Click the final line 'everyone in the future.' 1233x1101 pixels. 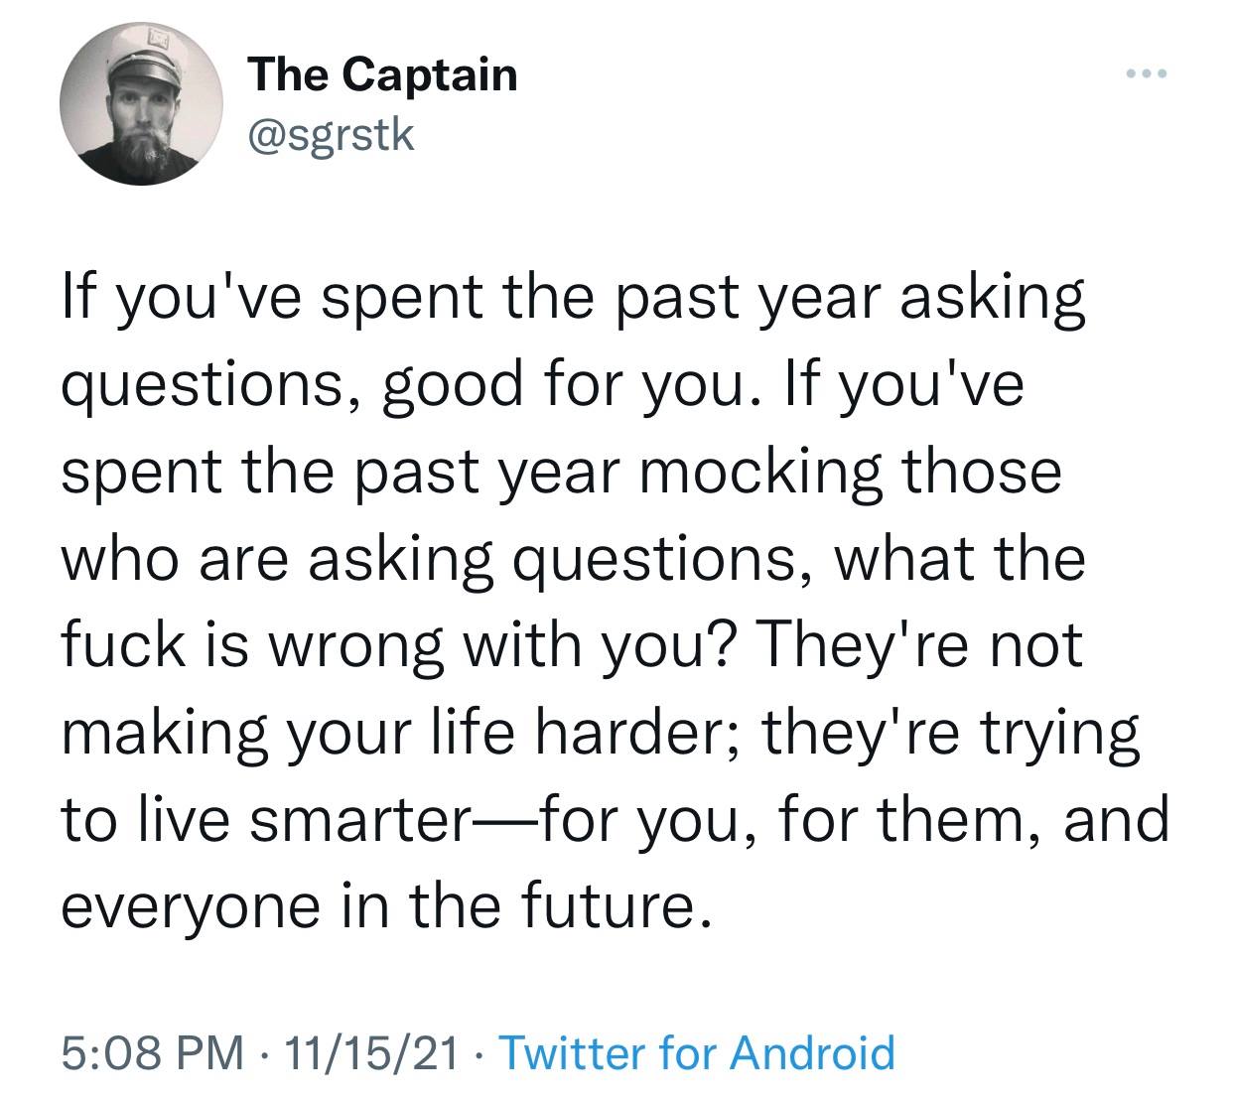point(387,903)
